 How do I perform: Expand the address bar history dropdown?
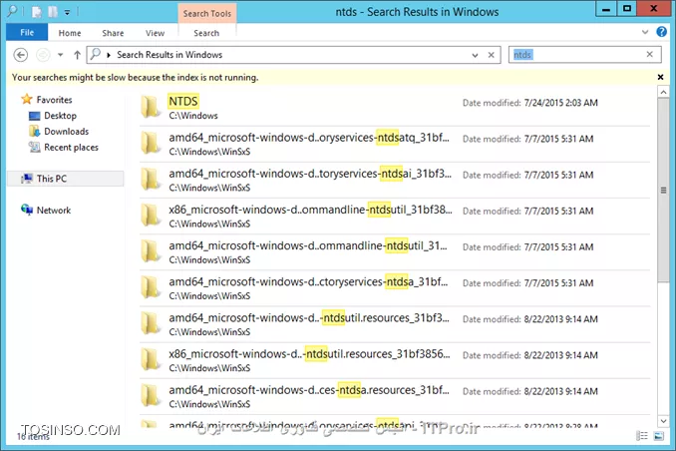pyautogui.click(x=476, y=55)
